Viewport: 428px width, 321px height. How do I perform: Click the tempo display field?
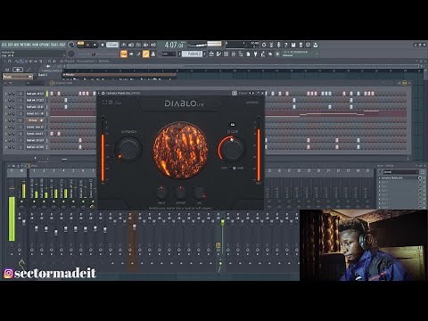[x=112, y=45]
